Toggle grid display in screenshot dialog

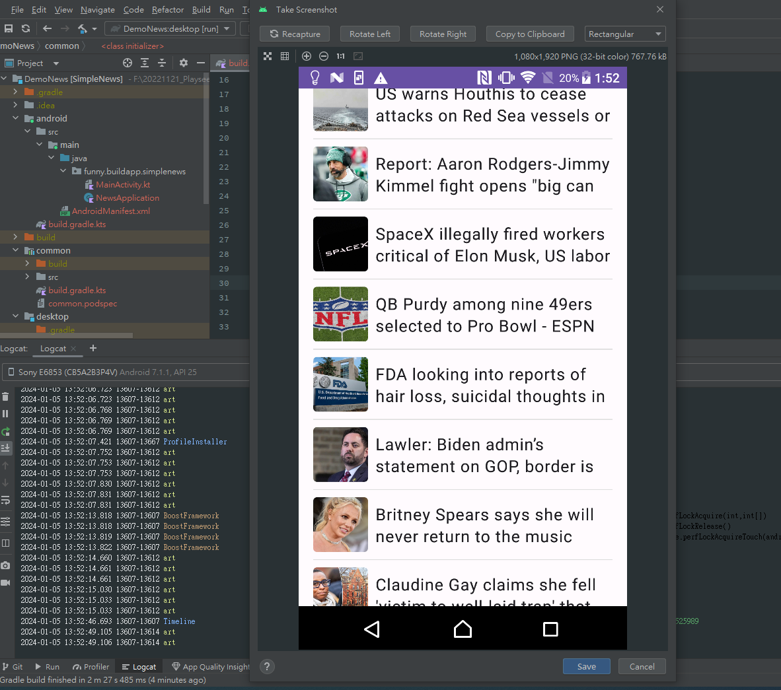tap(285, 56)
